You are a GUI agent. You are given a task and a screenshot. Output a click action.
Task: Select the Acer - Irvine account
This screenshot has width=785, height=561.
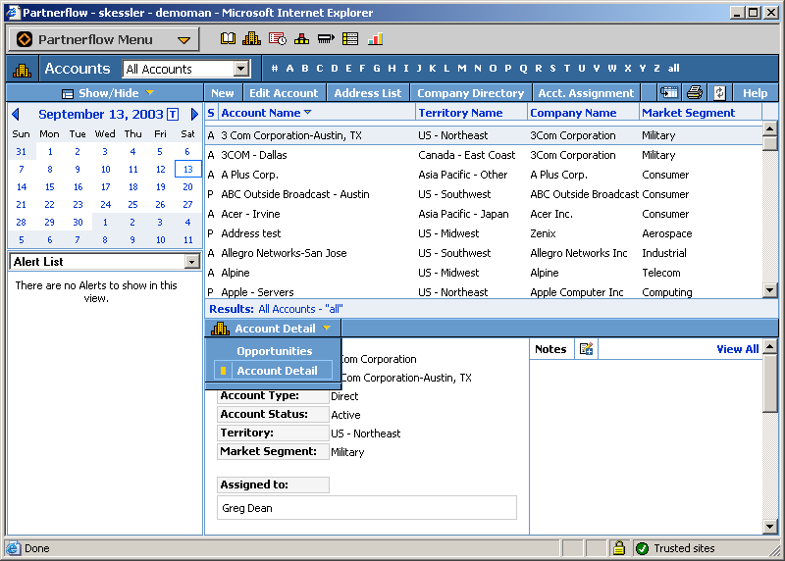[x=483, y=214]
